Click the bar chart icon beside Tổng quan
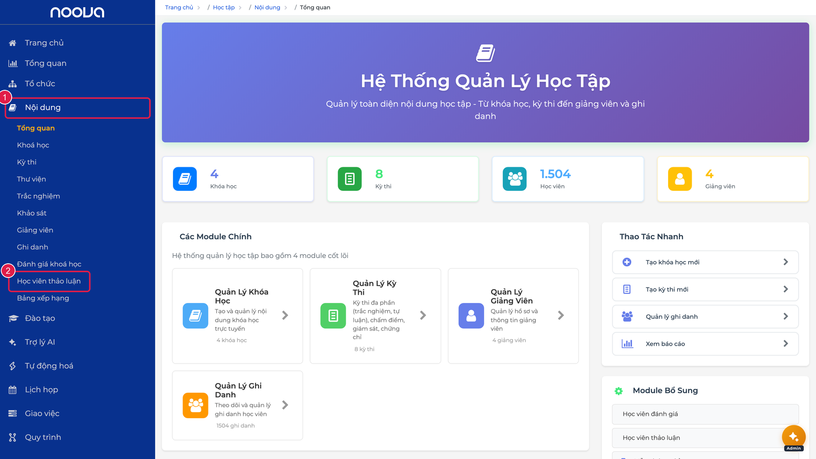816x459 pixels. 13,63
